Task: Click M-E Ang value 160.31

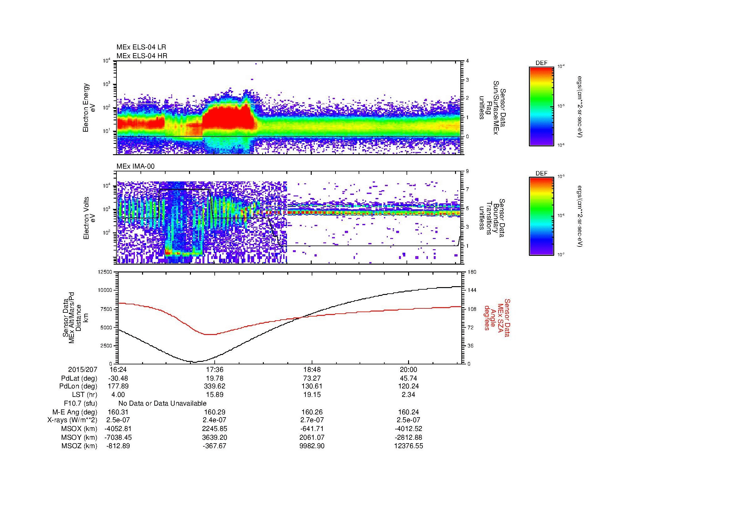Action: pyautogui.click(x=118, y=412)
